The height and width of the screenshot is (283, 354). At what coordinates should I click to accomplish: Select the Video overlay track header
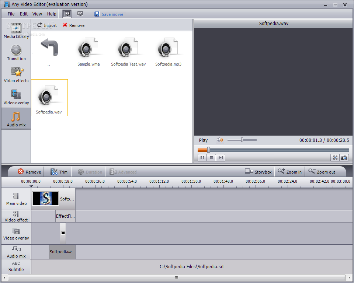[16, 234]
